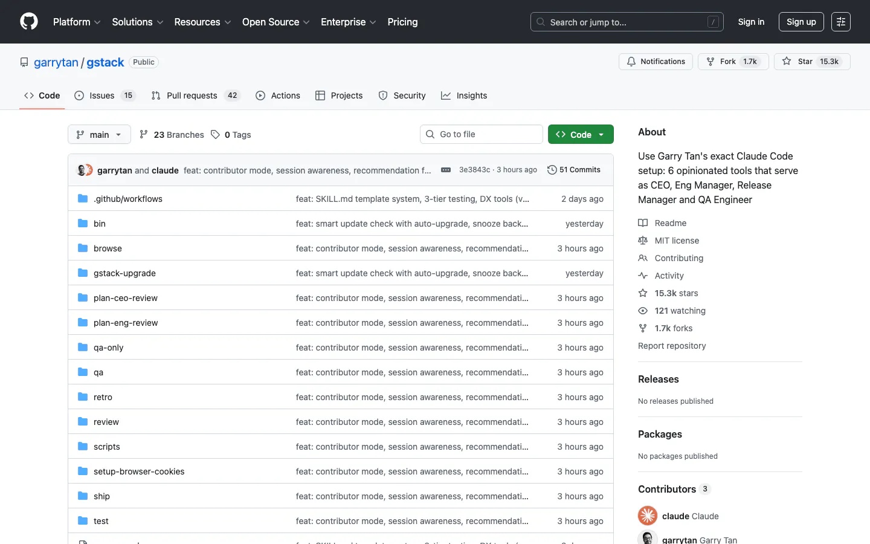Click the tags icon
The height and width of the screenshot is (544, 870).
pyautogui.click(x=216, y=135)
